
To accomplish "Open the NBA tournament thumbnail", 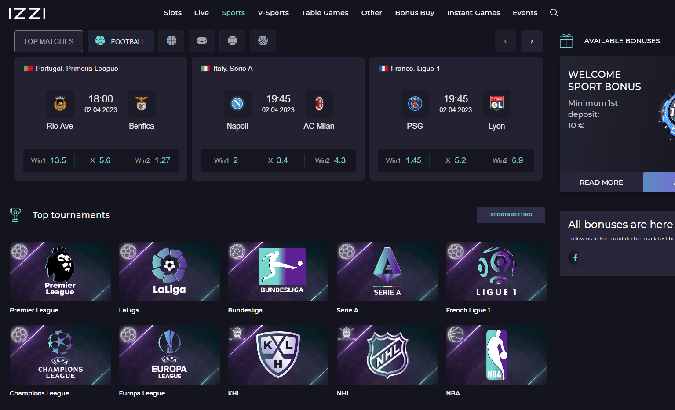I will [496, 355].
